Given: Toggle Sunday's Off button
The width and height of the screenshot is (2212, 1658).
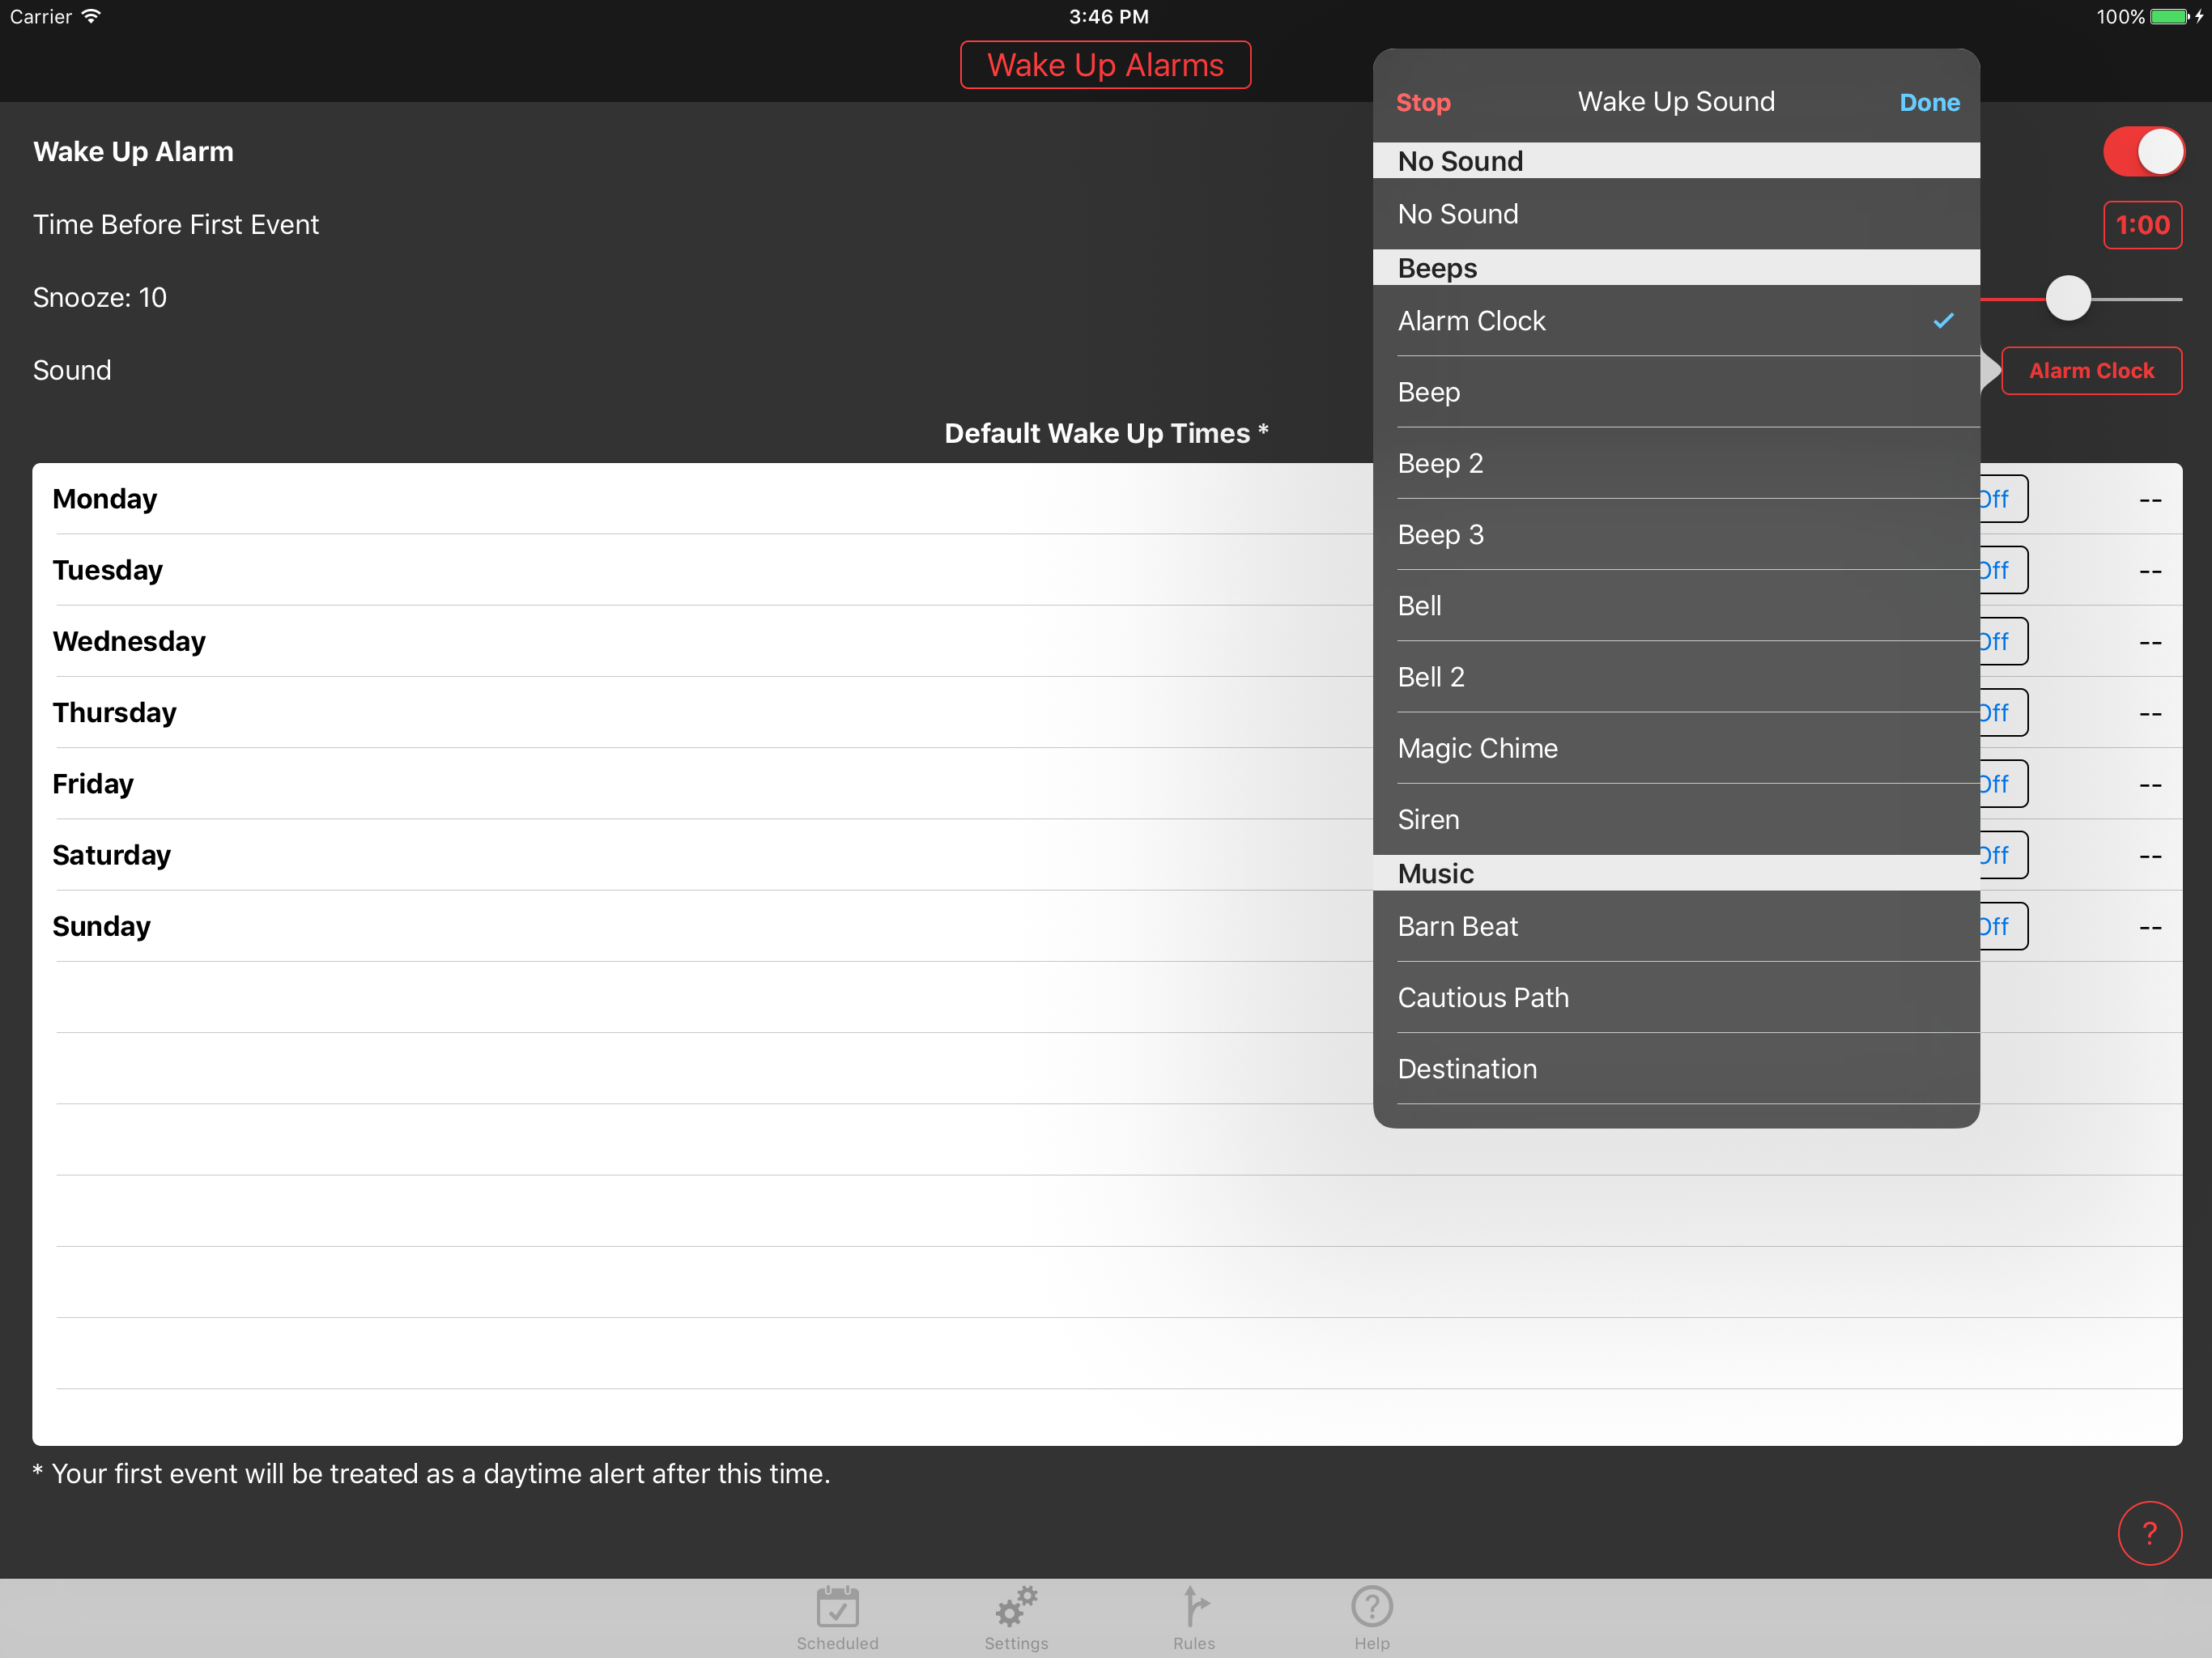Looking at the screenshot, I should tap(2002, 926).
